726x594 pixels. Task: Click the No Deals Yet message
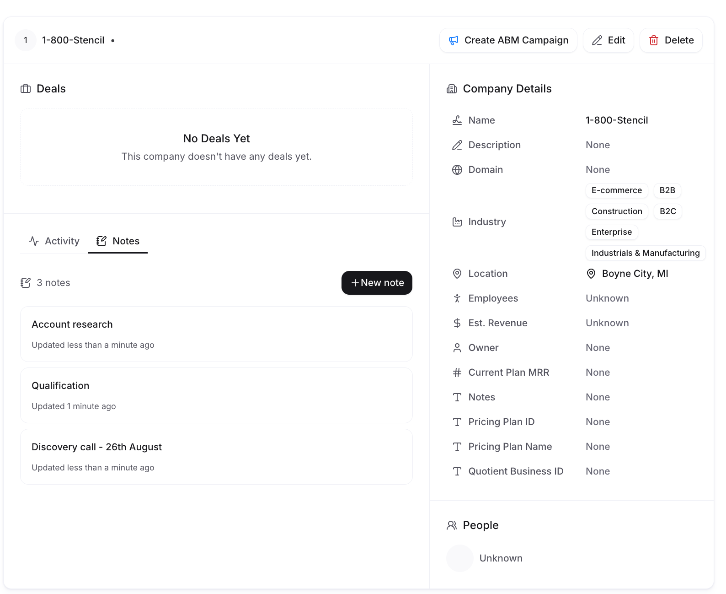pyautogui.click(x=217, y=139)
